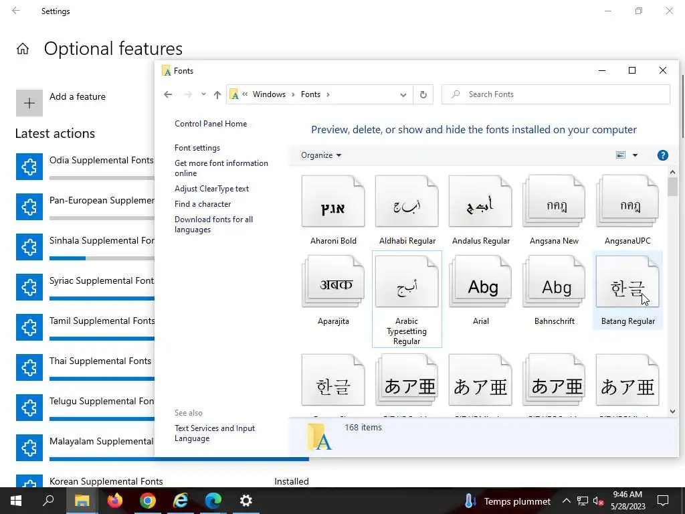Open File Explorer taskbar icon
Screen dimensions: 685x514
[82, 501]
